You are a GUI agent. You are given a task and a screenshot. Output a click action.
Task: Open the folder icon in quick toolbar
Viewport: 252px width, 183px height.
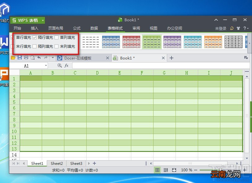(x=13, y=58)
